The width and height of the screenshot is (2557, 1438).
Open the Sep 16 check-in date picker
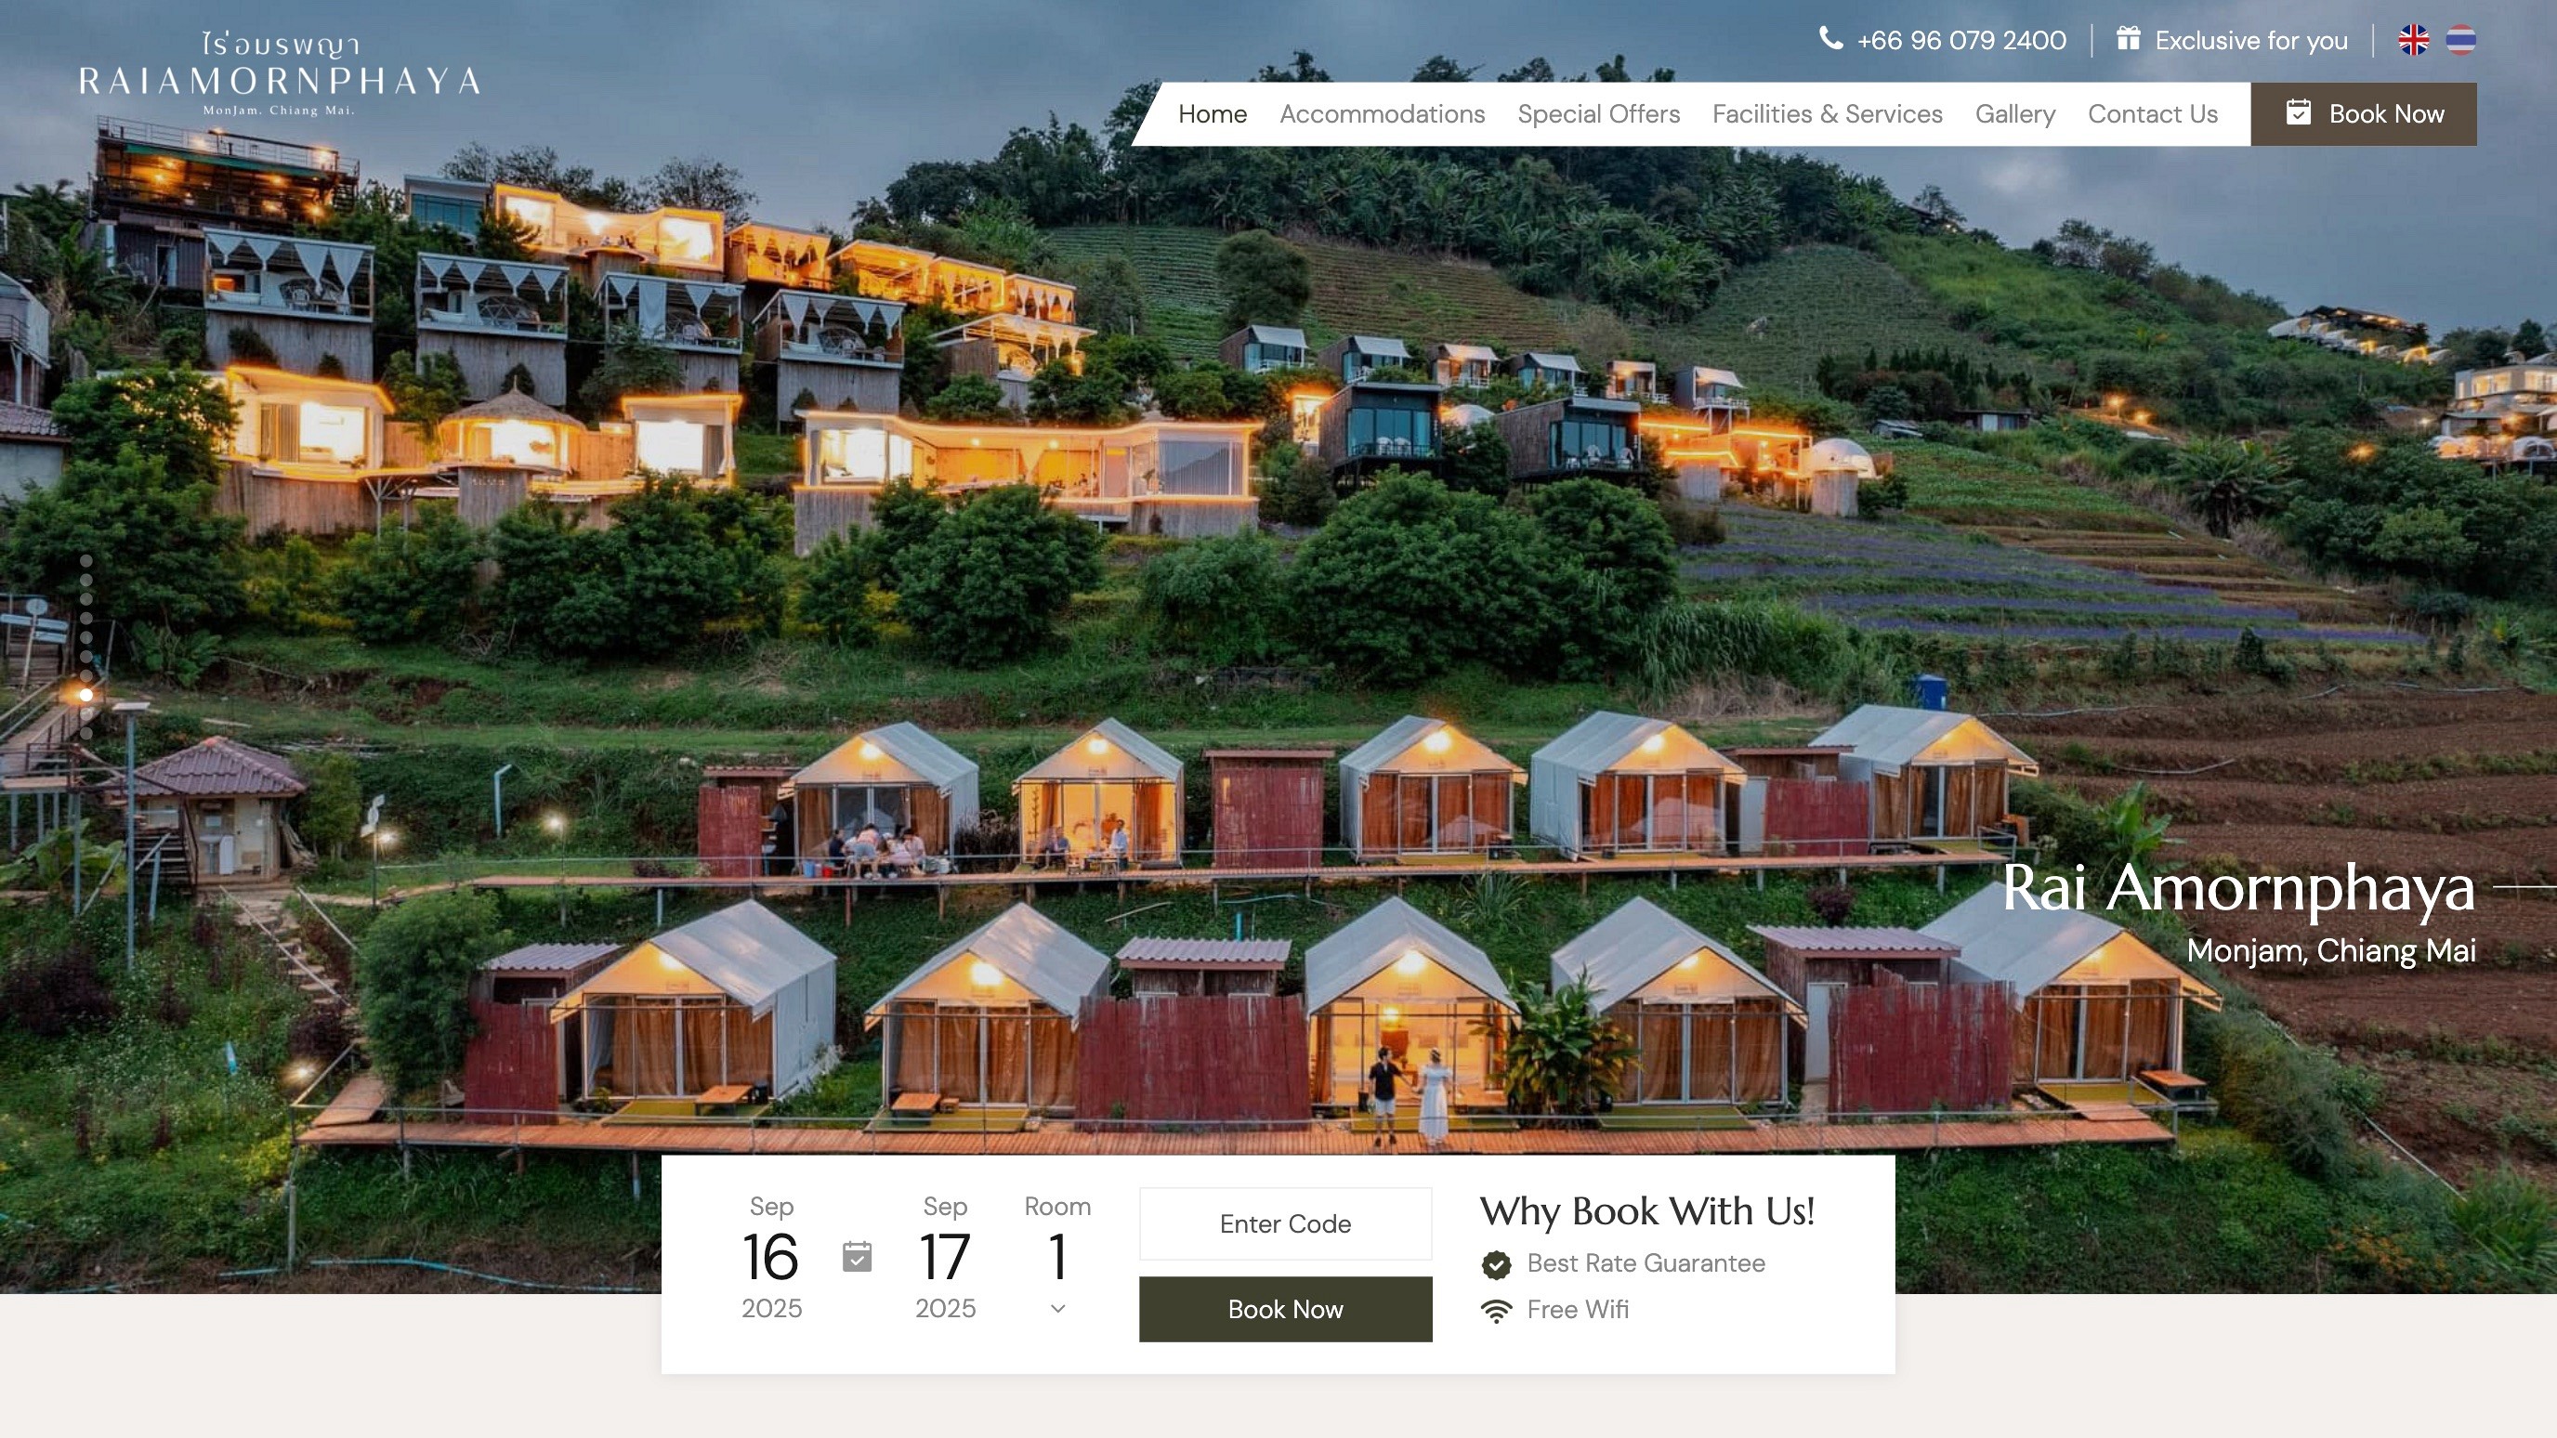(771, 1258)
